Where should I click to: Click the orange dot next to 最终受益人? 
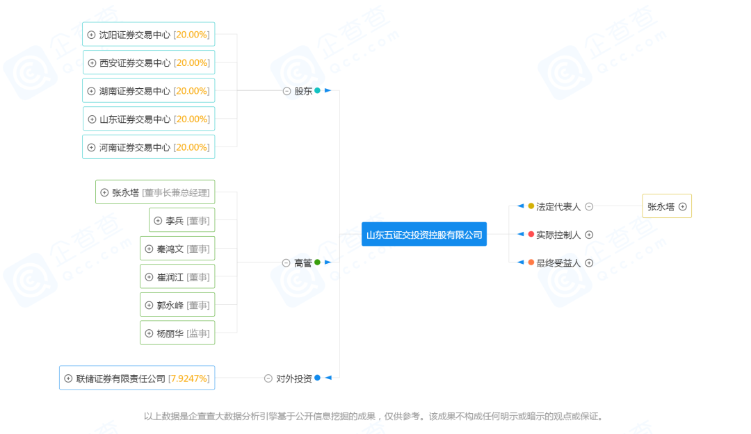click(531, 262)
